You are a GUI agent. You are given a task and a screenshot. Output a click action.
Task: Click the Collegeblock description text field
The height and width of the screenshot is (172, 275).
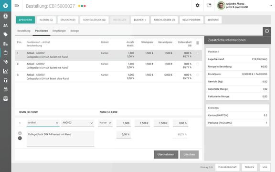tap(60, 139)
